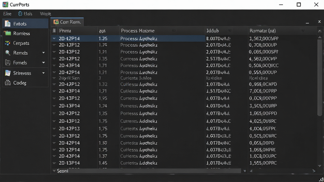The image size is (324, 182).
Task: Select the cell 1,5E2,000SPP
Action: (x=264, y=39)
